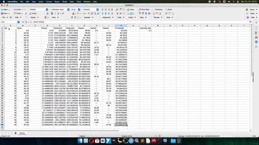Click the Formula equals icon
This screenshot has width=259, height=145.
point(31,22)
